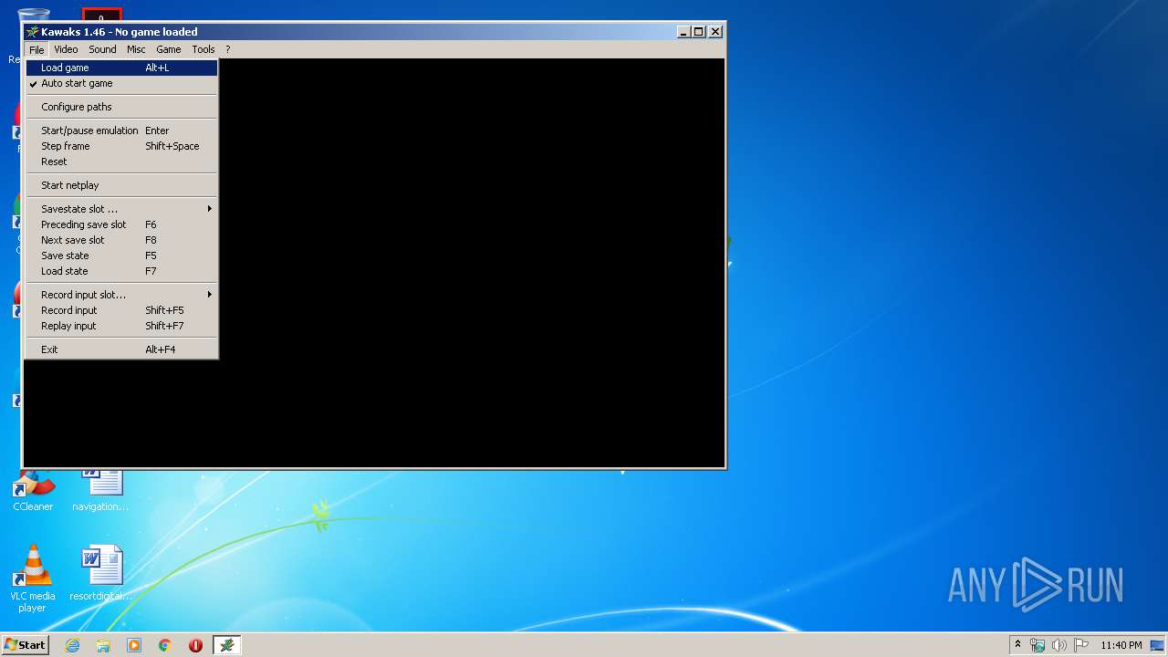Open the network tray icon

[1038, 645]
